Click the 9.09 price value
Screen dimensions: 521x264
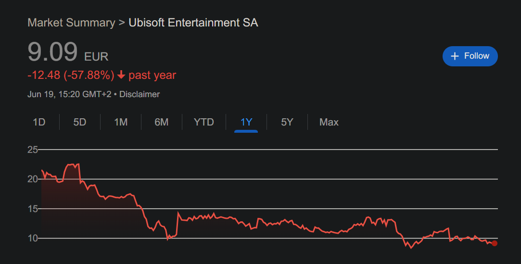[52, 52]
